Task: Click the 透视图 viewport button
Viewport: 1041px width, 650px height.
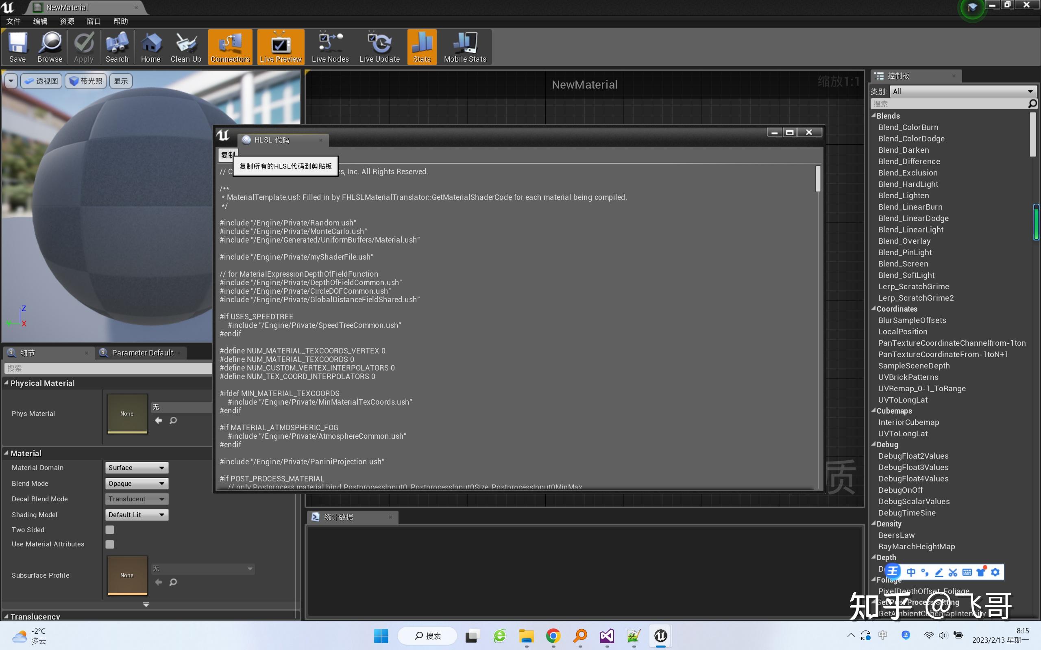Action: coord(42,81)
